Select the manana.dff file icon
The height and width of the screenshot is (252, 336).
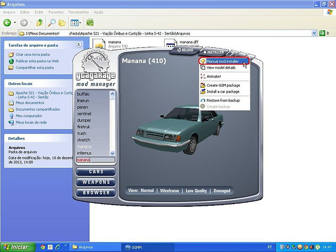coord(171,44)
